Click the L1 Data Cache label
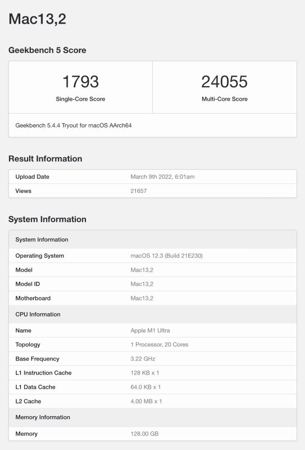Screen dimensions: 305x450 coord(35,387)
